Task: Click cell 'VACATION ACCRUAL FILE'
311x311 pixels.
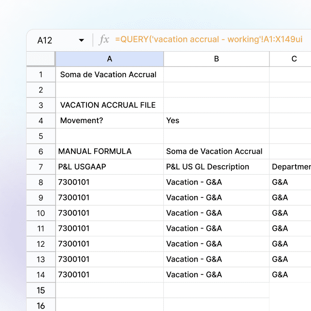Action: pos(110,105)
